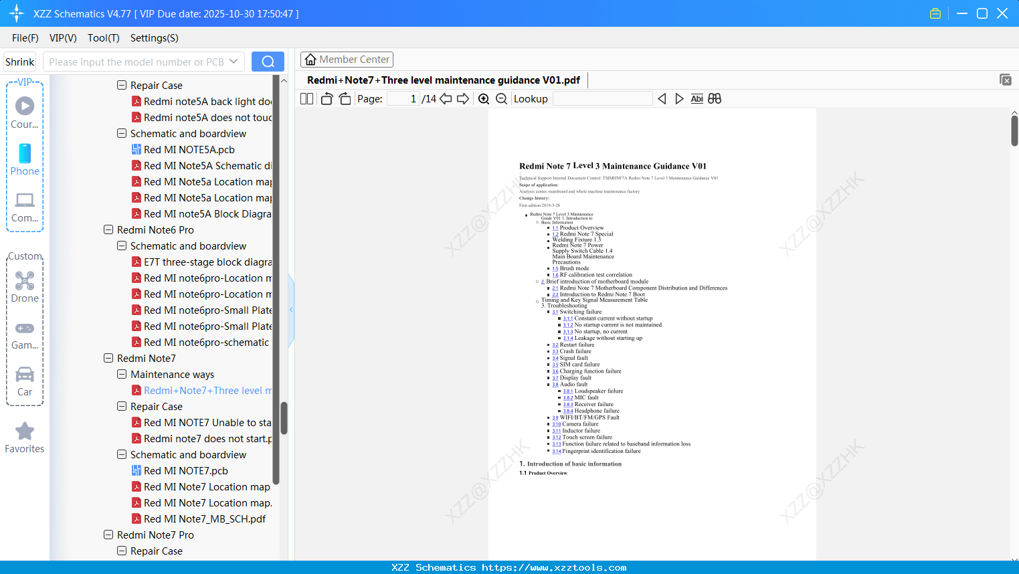
Task: Open the Red MI NOTE5A.pcb board file
Action: coord(189,150)
